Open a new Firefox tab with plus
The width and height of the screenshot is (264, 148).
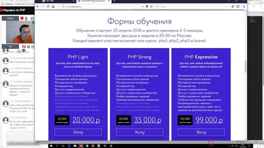pos(114,1)
